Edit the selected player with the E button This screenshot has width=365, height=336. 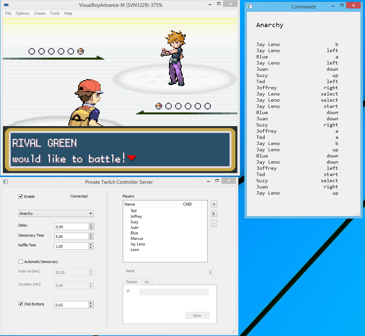214,214
